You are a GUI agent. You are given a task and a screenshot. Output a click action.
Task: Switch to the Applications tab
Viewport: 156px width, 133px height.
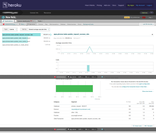pyautogui.click(x=8, y=21)
